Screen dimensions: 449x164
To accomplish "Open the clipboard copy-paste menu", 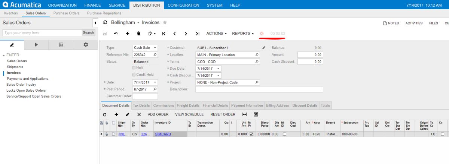I will tap(151, 34).
